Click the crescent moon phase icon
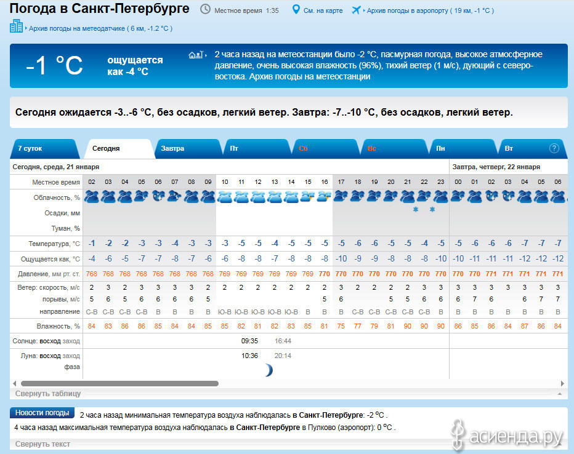 click(268, 370)
